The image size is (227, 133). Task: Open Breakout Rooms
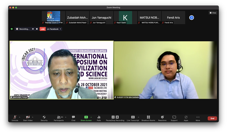[148, 117]
